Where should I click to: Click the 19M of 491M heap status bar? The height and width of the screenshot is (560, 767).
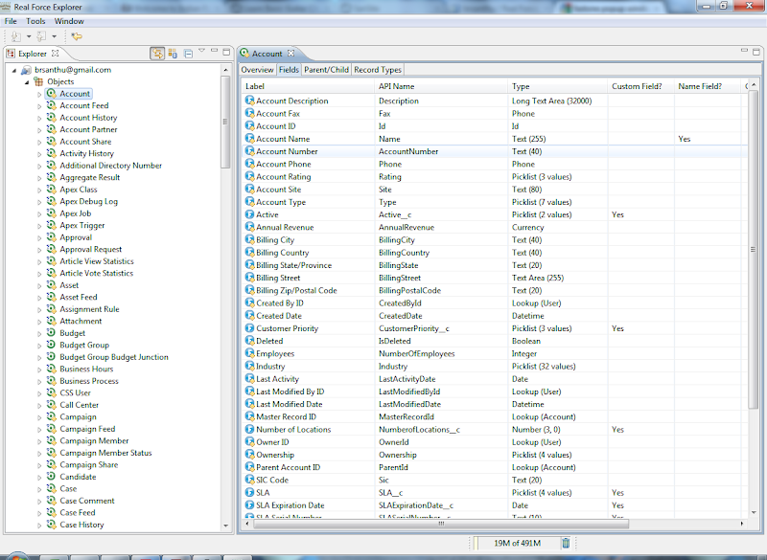tap(517, 543)
